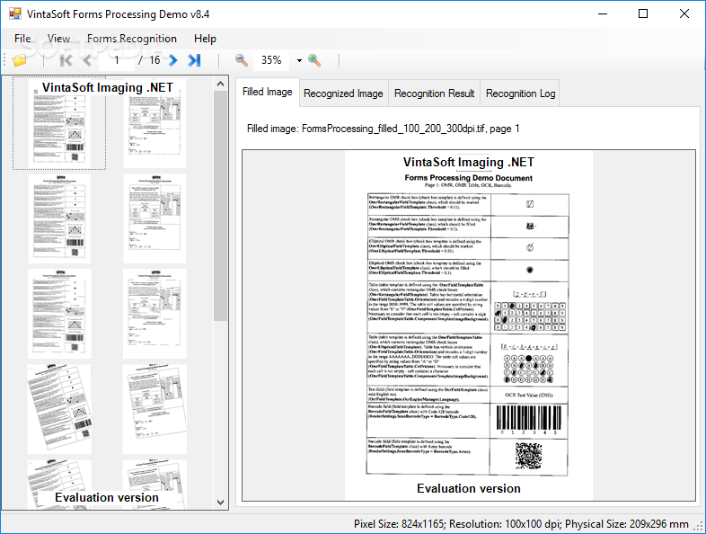Click the Pixel Size status bar text

pyautogui.click(x=521, y=524)
